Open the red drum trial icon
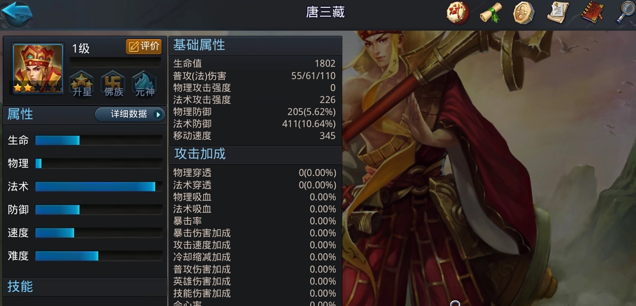 458,13
